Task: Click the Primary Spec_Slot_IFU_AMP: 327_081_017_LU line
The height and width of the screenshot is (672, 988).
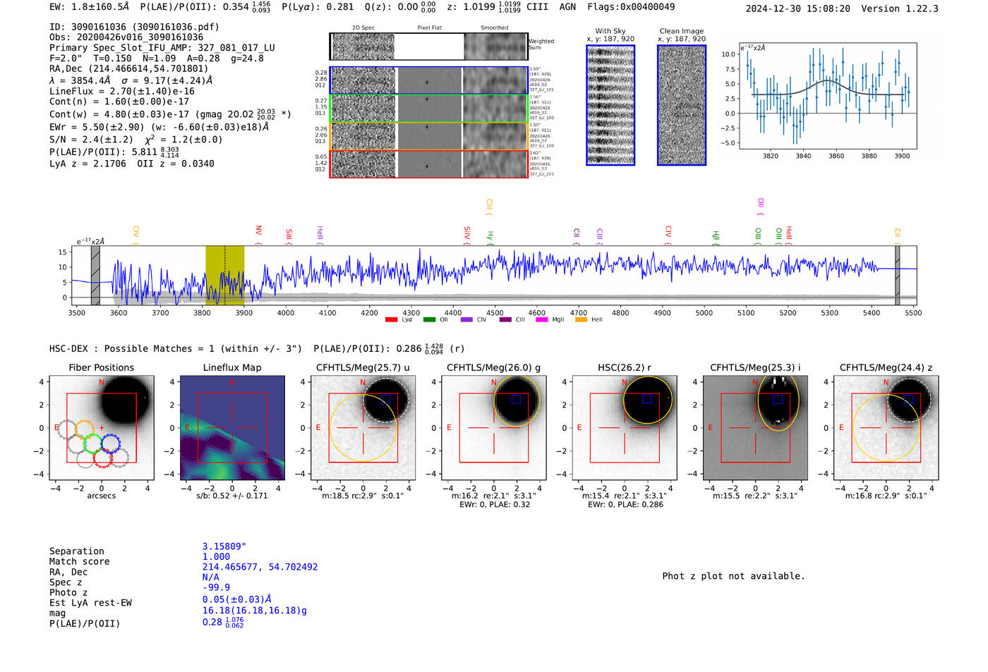Action: click(x=162, y=48)
